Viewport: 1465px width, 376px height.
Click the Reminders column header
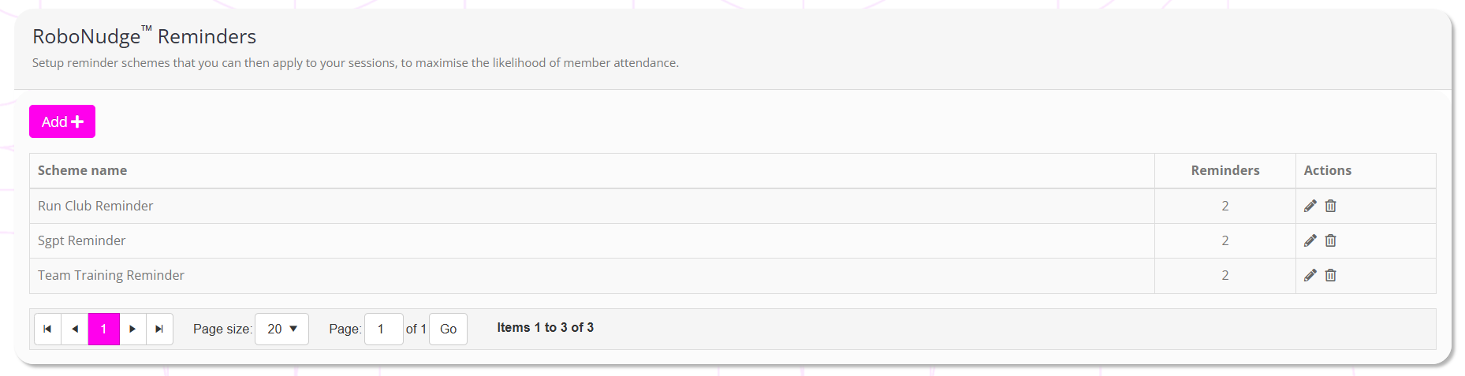coord(1225,170)
